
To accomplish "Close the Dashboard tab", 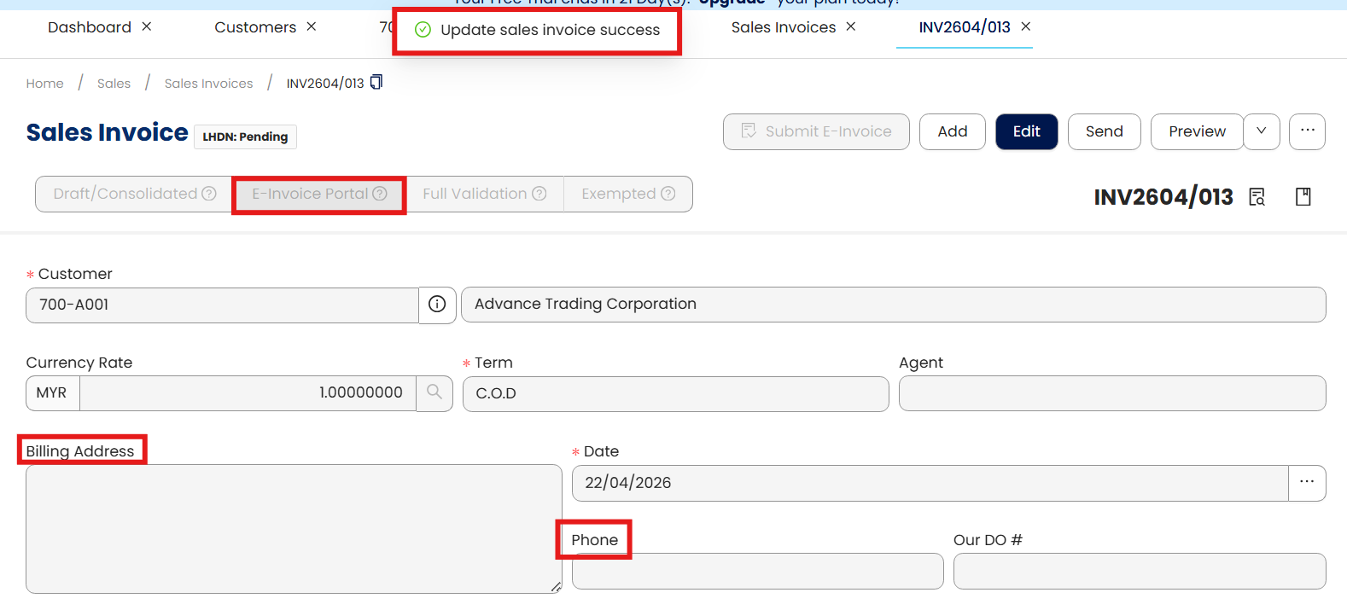I will point(147,26).
